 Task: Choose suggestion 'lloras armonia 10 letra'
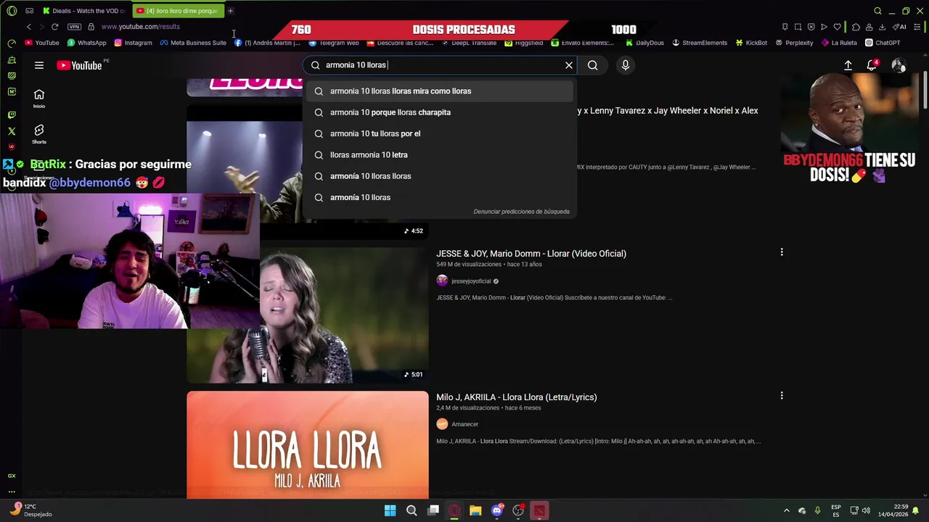click(439, 154)
